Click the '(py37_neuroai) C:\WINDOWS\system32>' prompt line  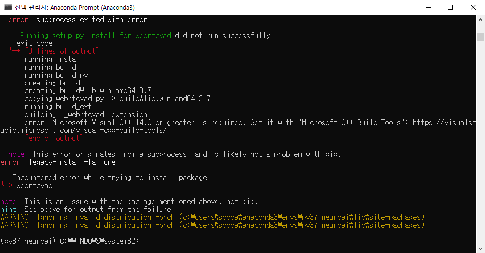70,241
